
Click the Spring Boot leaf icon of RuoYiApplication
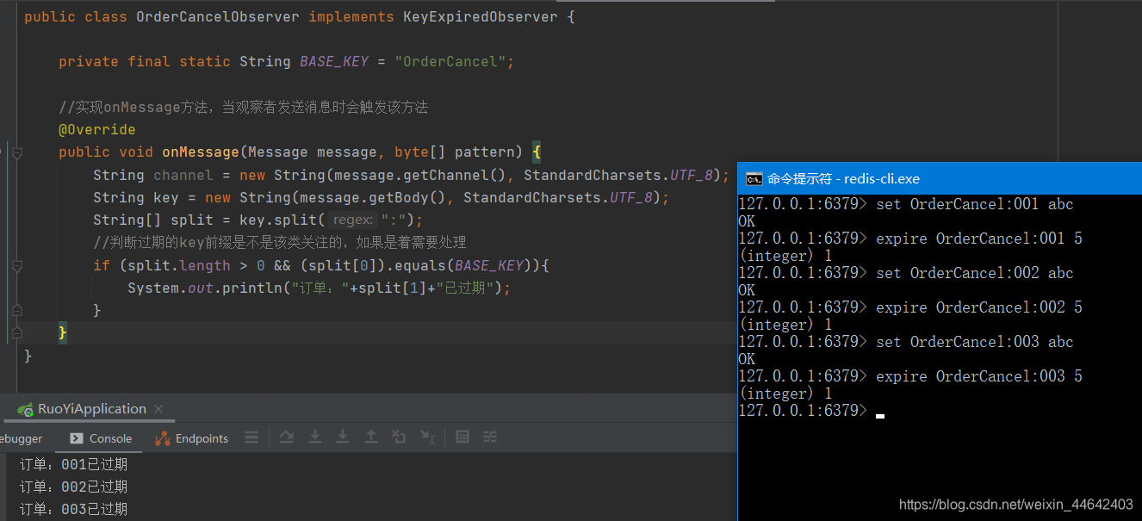coord(26,409)
